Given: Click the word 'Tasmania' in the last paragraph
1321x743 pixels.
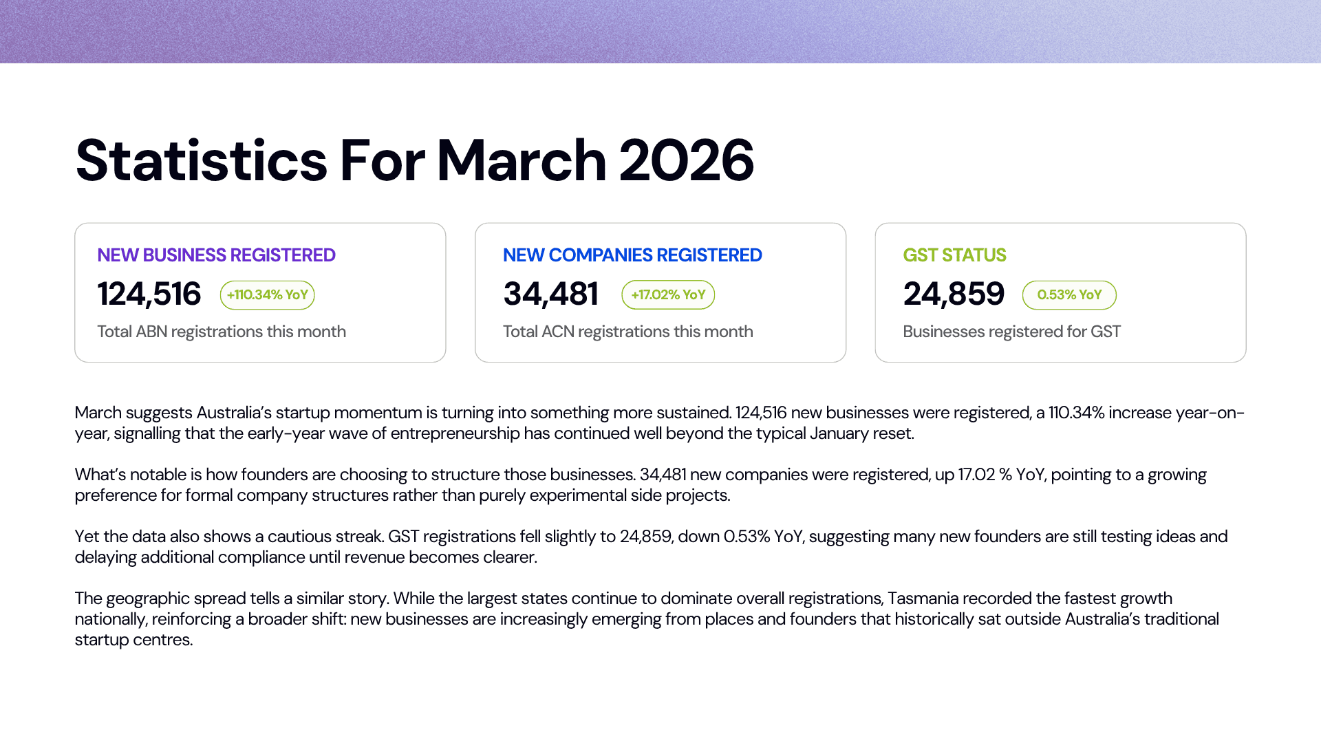Looking at the screenshot, I should point(923,599).
